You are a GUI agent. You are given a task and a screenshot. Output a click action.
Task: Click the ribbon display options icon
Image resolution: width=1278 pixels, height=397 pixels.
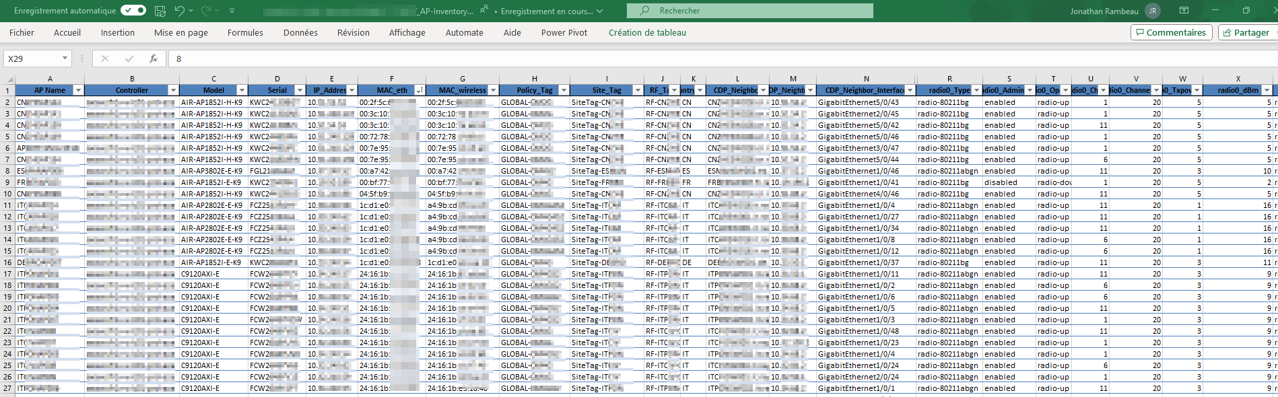click(x=1184, y=11)
